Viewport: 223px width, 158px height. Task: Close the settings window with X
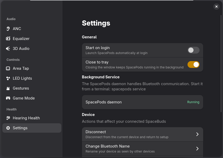216,7
